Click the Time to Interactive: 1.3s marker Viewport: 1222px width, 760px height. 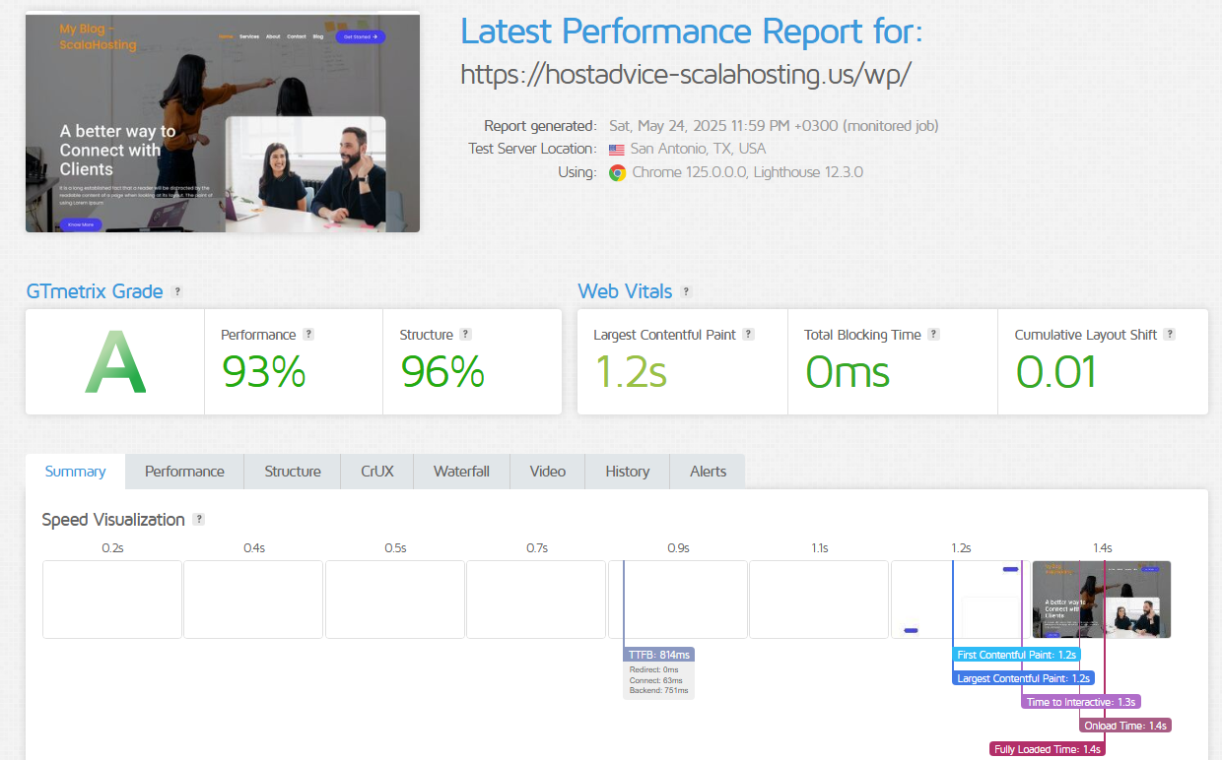(x=1081, y=702)
